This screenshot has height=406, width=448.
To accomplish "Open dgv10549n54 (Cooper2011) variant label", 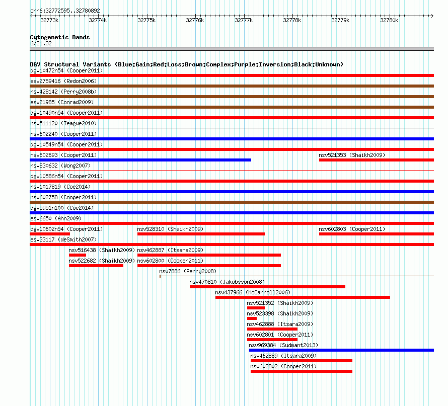I will click(66, 144).
